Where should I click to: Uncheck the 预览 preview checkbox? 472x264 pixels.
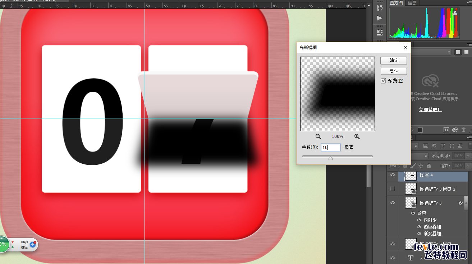click(383, 81)
